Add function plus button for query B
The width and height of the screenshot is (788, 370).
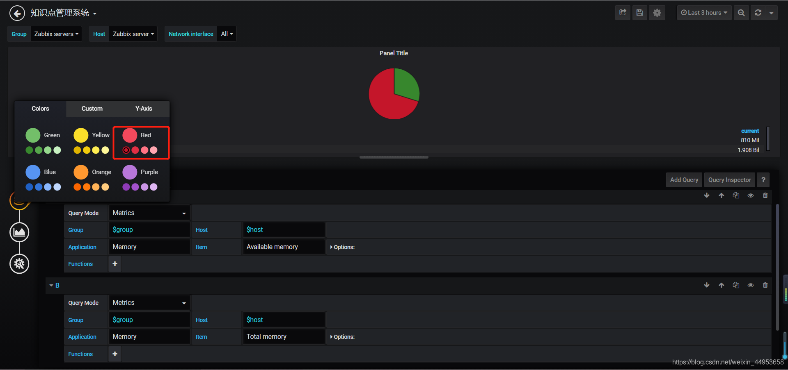[x=115, y=354]
